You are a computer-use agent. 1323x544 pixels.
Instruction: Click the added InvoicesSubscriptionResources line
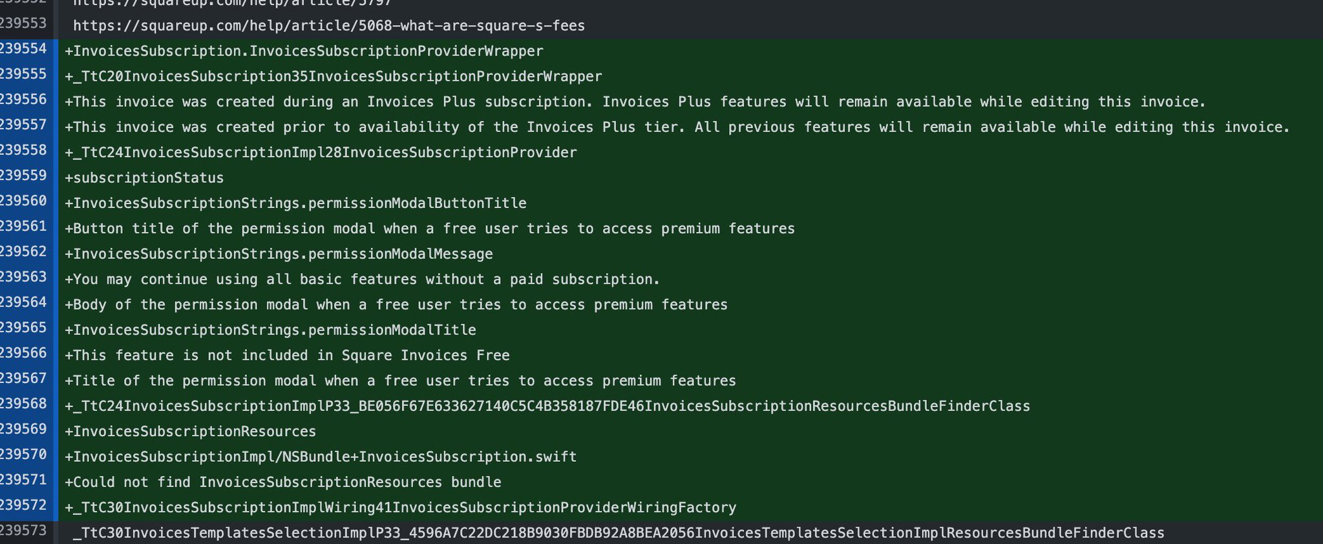[191, 432]
